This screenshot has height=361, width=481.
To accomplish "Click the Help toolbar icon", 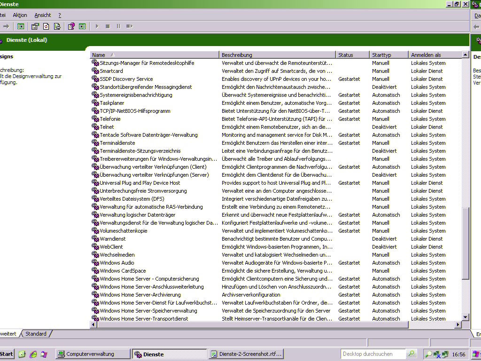I will [x=71, y=26].
